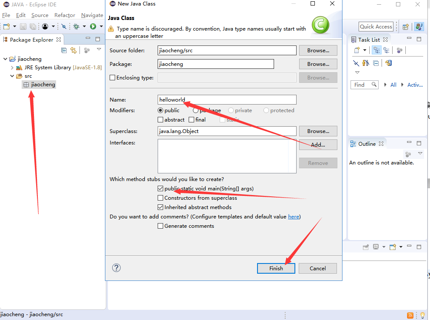Collapse the jiaocheng project node
Screen dimensions: 430x320
point(5,59)
